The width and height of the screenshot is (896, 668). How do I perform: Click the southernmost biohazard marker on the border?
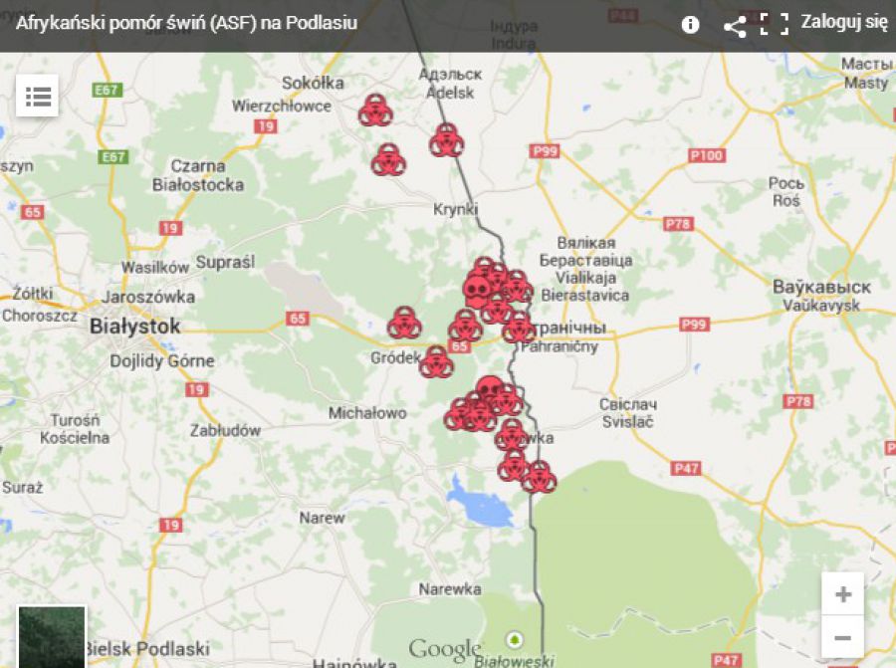coord(539,477)
